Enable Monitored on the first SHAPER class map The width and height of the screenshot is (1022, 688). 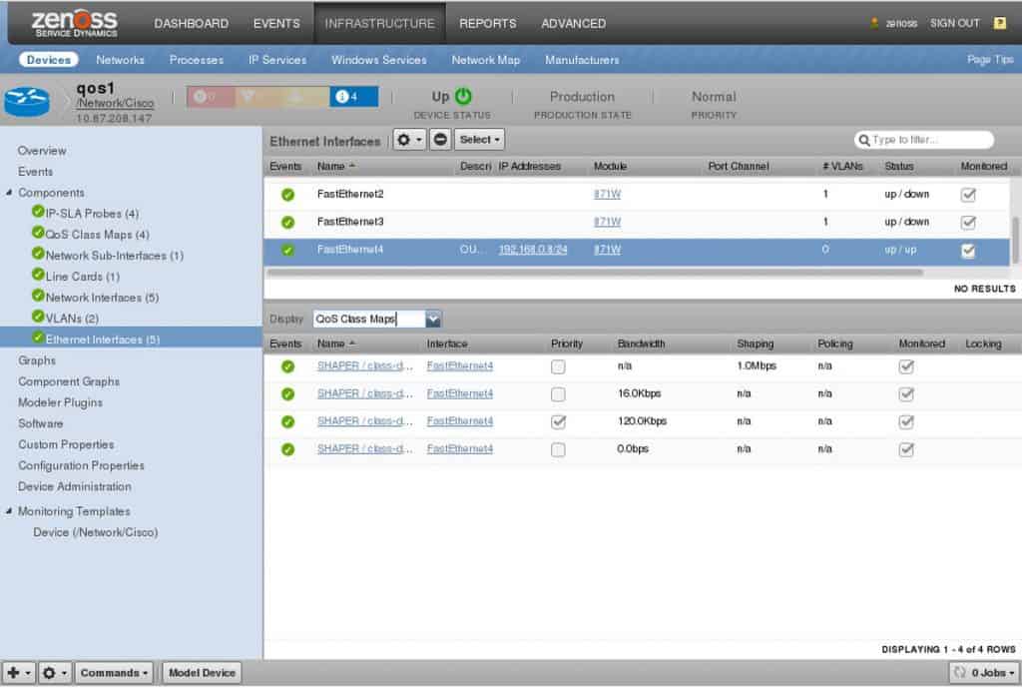(905, 365)
